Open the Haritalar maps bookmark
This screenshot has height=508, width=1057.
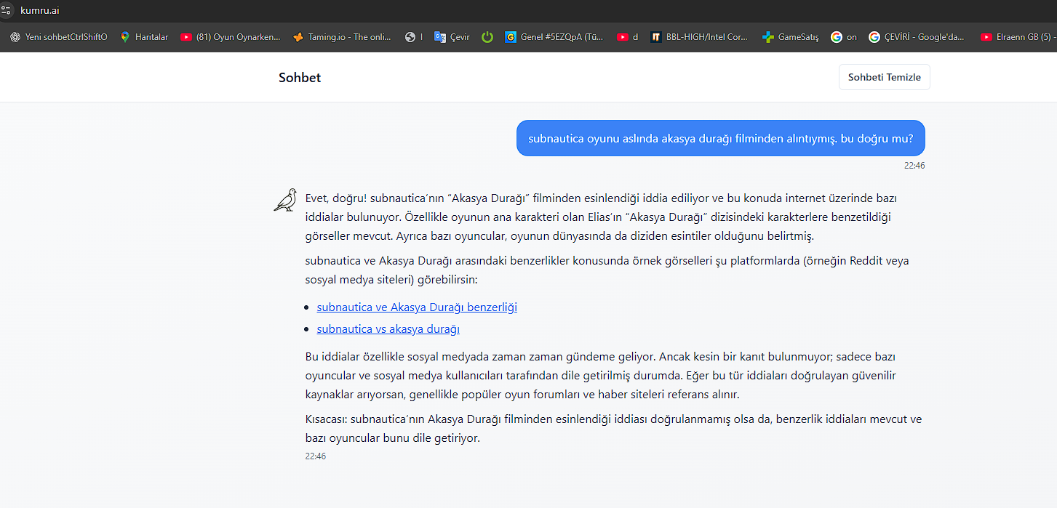[144, 37]
